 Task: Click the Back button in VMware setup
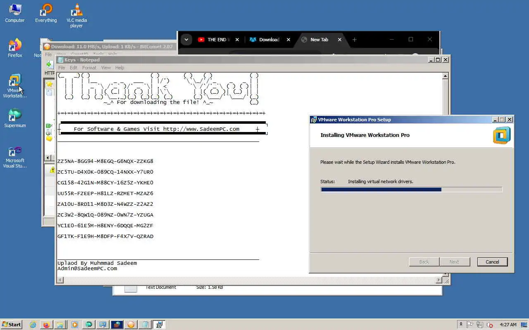point(424,262)
